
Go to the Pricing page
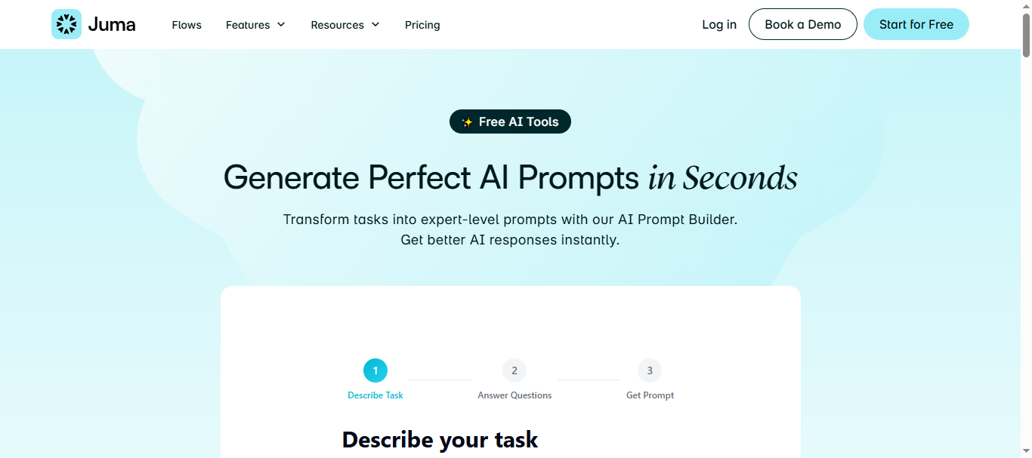(422, 25)
